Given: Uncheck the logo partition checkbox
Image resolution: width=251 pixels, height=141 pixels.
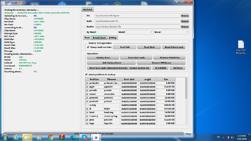Looking at the screenshot, I should pyautogui.click(x=87, y=123).
